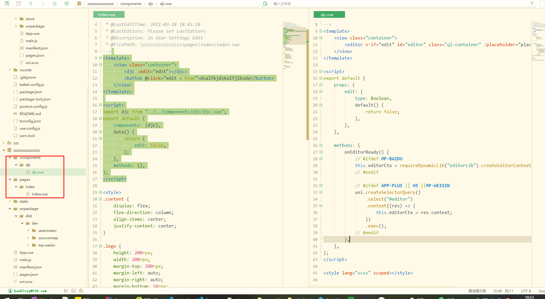Open djc.vue in the file tree
The image size is (545, 299).
(x=37, y=172)
